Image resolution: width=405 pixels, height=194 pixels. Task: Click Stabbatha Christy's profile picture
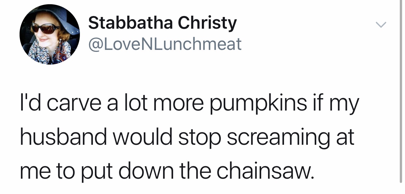coord(50,35)
